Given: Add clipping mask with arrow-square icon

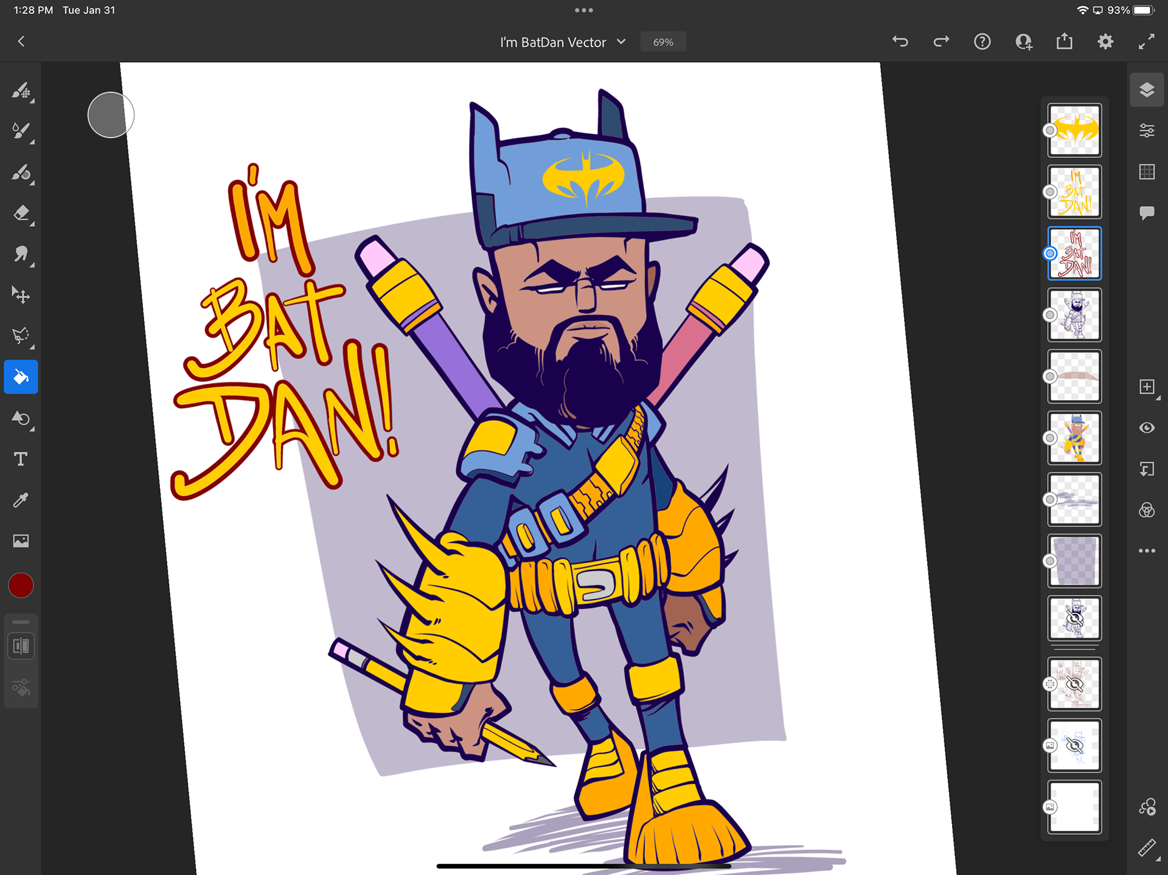Looking at the screenshot, I should [x=1147, y=469].
